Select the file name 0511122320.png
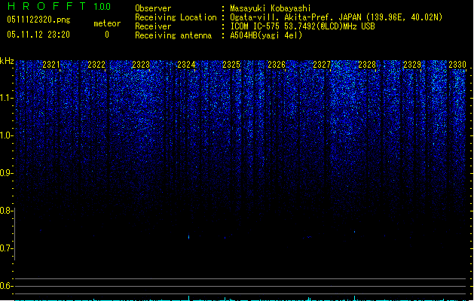 [38, 20]
